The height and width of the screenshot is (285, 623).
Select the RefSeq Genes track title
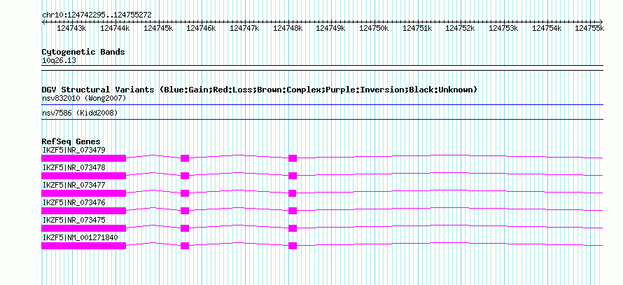coord(71,141)
